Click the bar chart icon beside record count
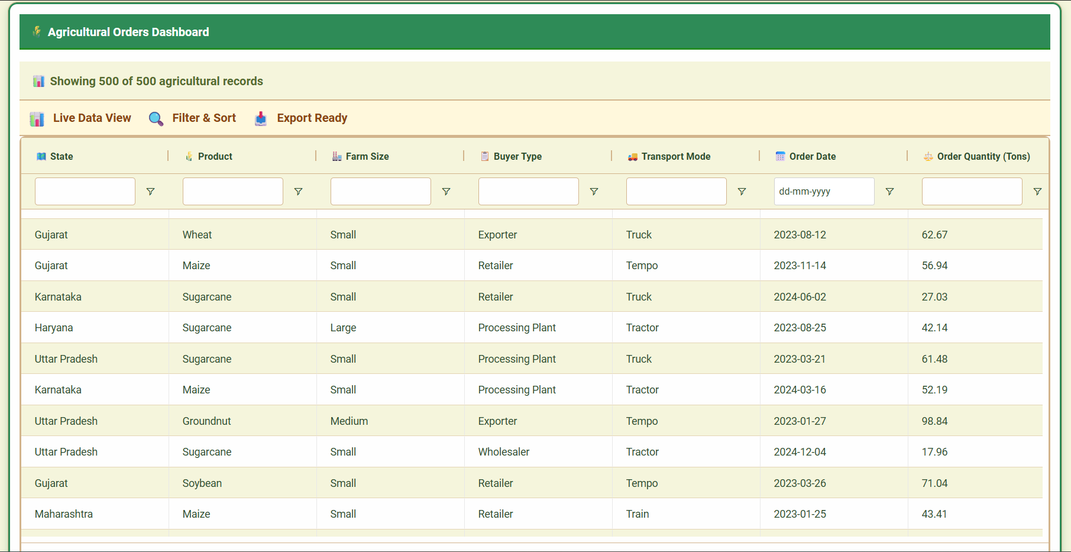 [x=38, y=81]
